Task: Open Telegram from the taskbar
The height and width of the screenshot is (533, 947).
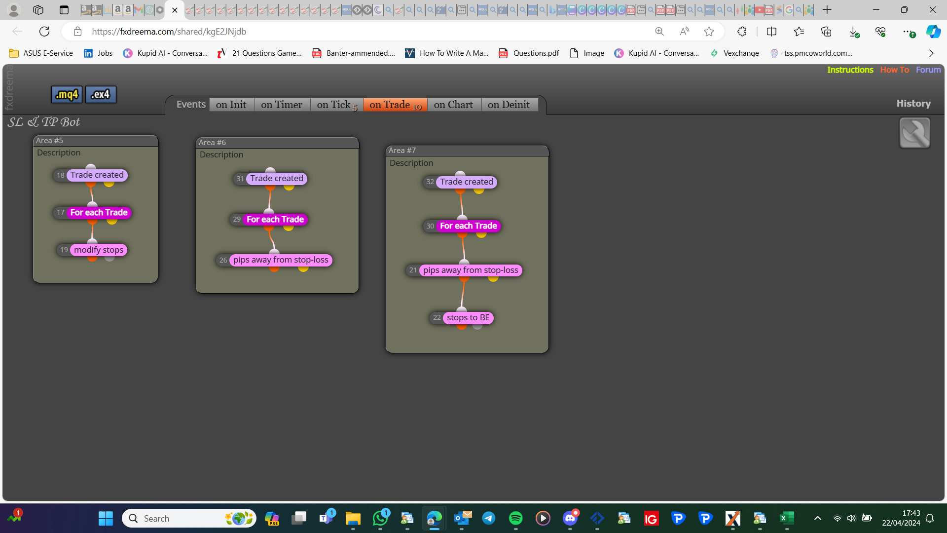Action: [x=488, y=518]
